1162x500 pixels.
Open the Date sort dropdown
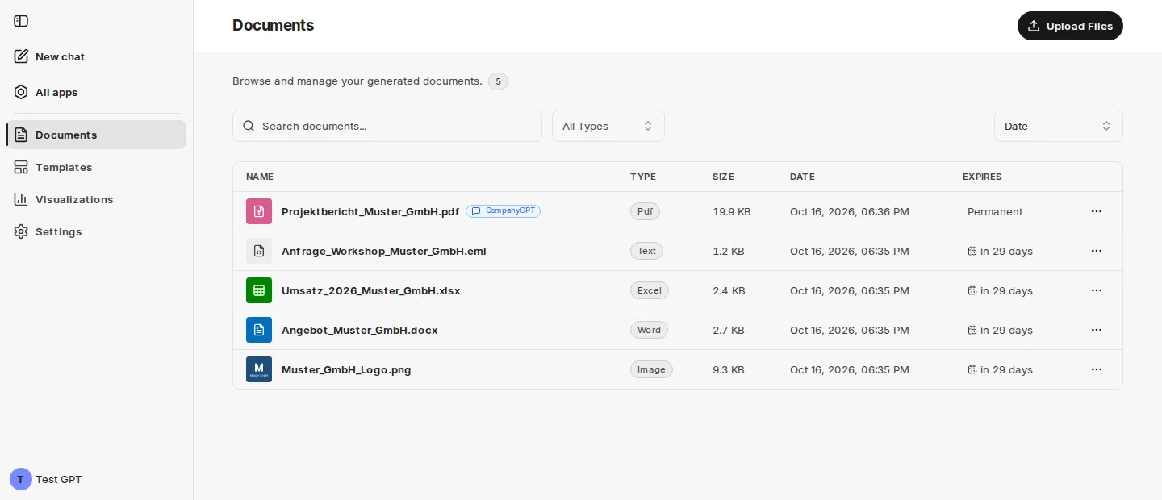[1059, 126]
